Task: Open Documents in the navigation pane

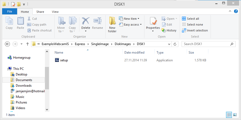Action: [24, 80]
